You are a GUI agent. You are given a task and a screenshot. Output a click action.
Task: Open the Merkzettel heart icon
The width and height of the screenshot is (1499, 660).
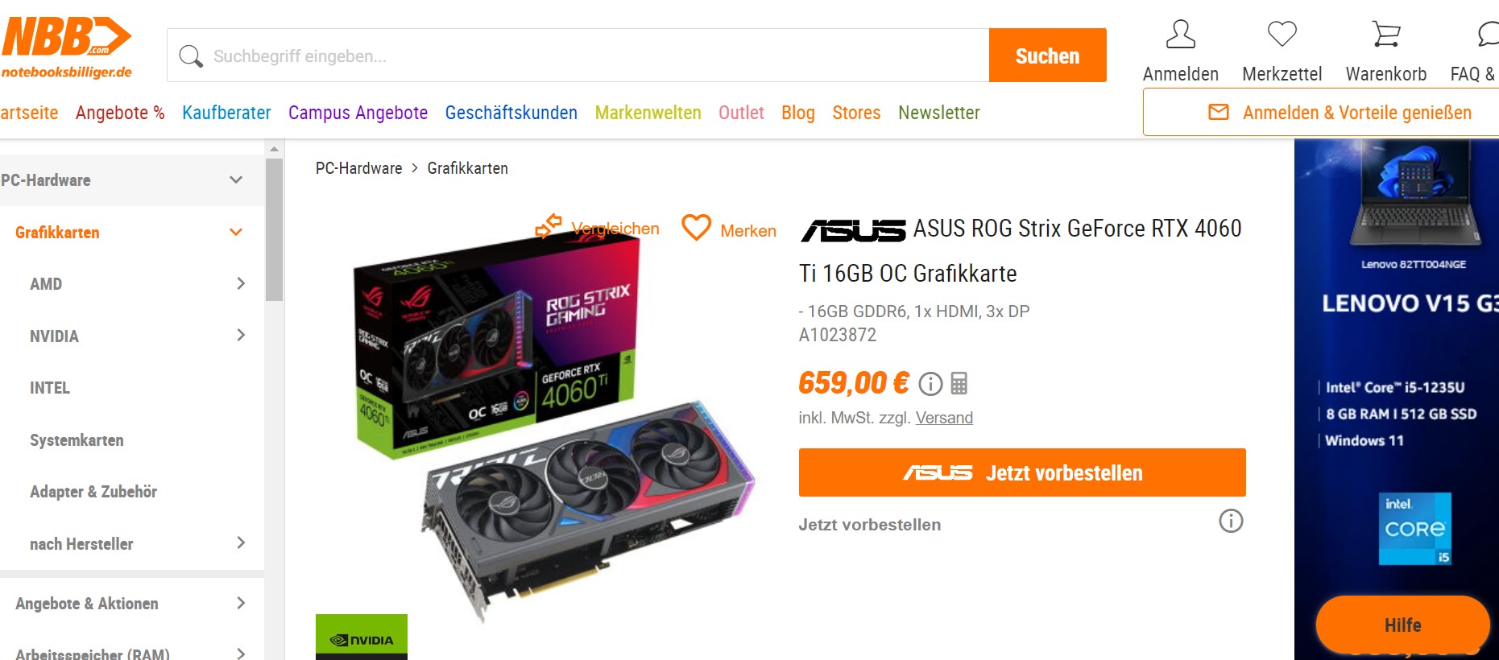pos(1282,35)
